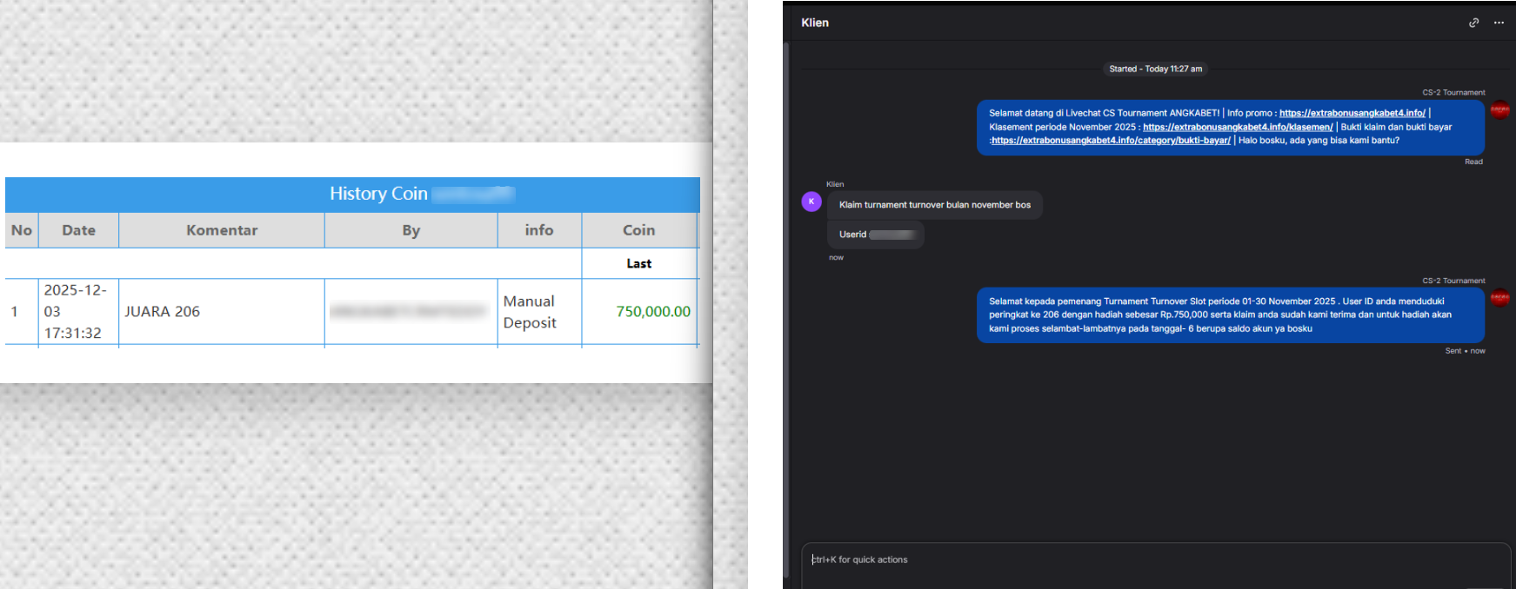Click the client's turnamen turnover claim message
Screen dimensions: 1516x589
click(x=934, y=205)
